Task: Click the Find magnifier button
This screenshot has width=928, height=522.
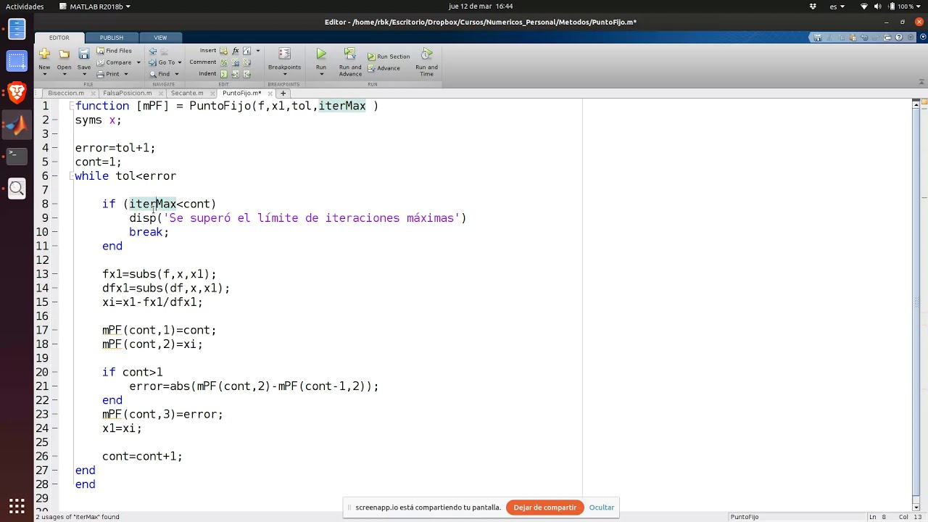Action: click(159, 74)
